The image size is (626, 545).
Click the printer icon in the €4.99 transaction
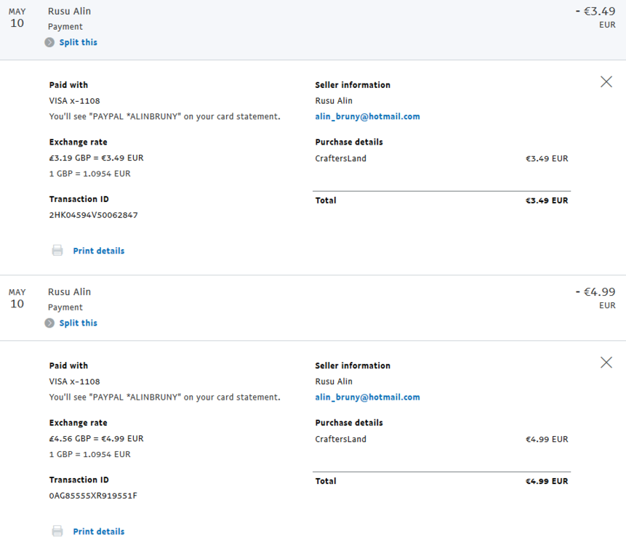(57, 530)
